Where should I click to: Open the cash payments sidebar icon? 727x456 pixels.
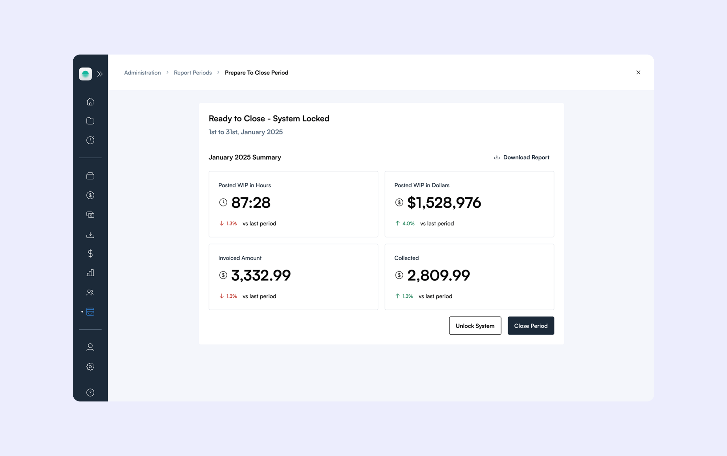(90, 215)
